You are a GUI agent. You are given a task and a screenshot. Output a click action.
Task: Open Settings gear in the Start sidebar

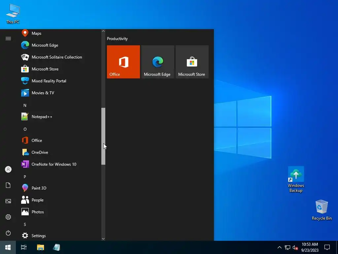point(8,217)
